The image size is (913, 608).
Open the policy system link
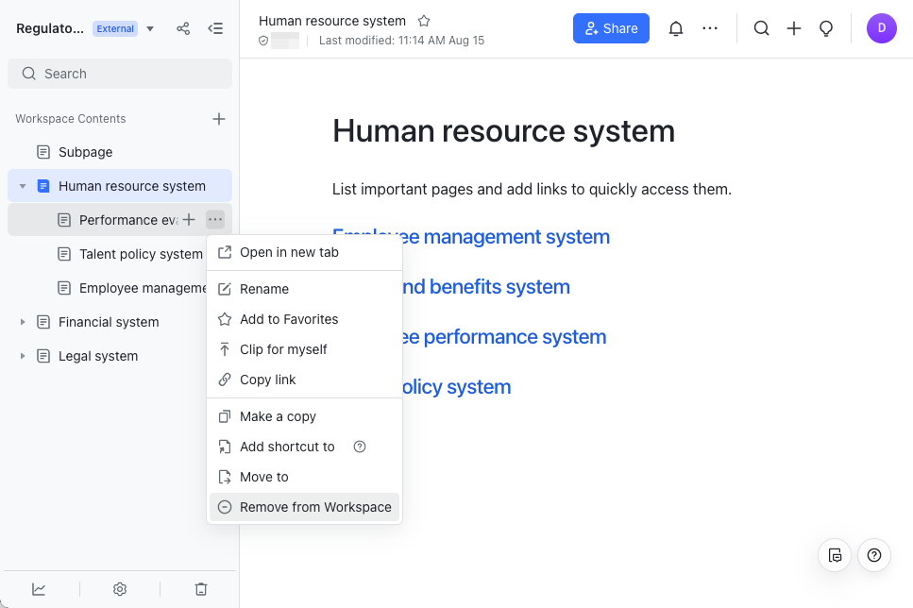tap(457, 387)
